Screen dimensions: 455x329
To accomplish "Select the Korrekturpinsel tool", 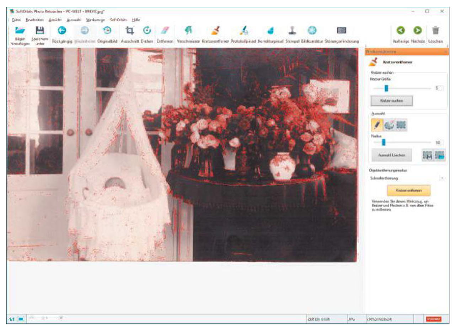I will coord(270,31).
